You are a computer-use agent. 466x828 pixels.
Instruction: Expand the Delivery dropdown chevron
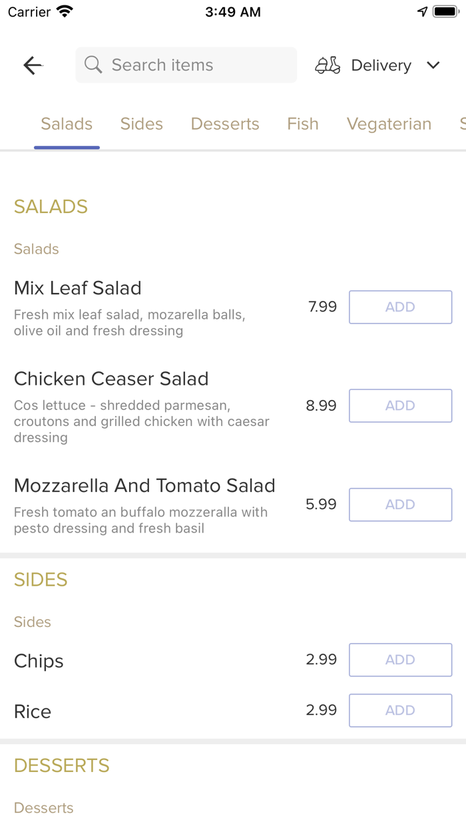(x=433, y=65)
